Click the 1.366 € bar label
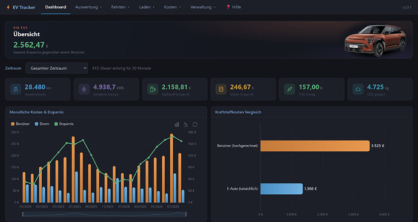Image resolution: width=418 pixels, height=222 pixels. click(x=311, y=189)
